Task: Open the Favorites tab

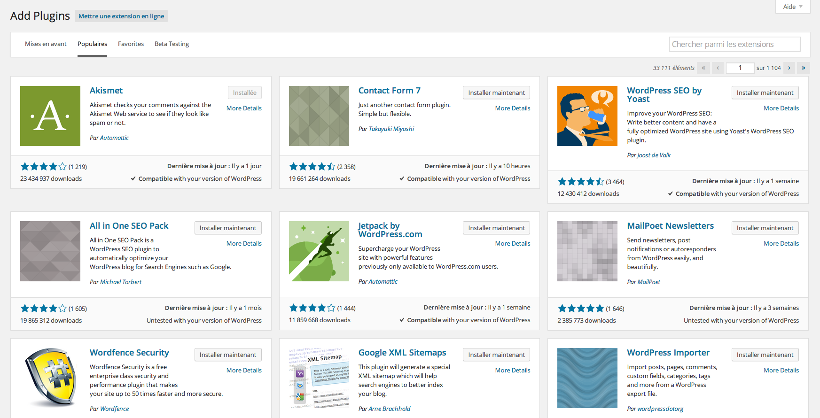Action: (131, 44)
